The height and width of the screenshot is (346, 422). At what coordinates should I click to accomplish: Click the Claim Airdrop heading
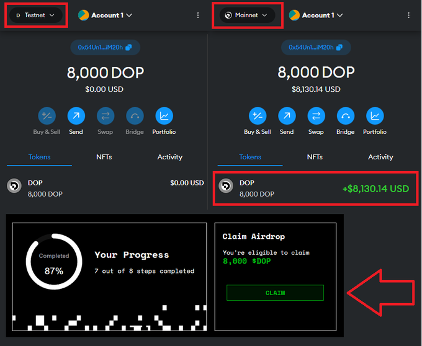254,237
